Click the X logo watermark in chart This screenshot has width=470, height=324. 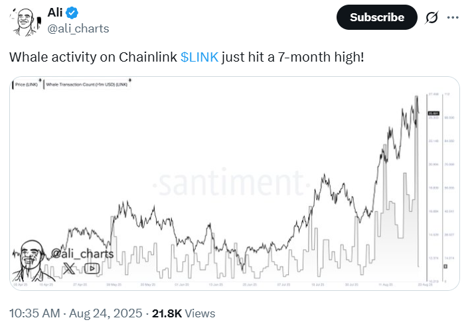click(x=69, y=268)
